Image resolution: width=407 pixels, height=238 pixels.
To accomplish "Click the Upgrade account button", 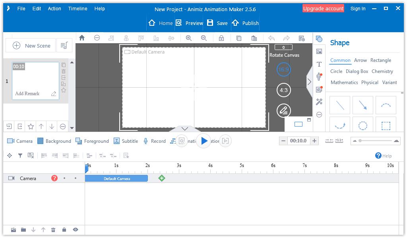I will pyautogui.click(x=323, y=9).
